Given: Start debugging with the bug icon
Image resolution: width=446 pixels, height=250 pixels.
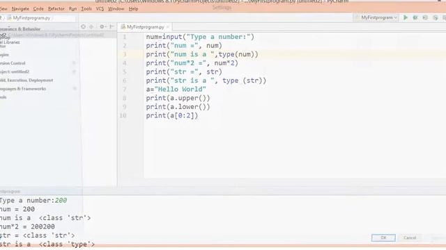Looking at the screenshot, I should pyautogui.click(x=415, y=17).
